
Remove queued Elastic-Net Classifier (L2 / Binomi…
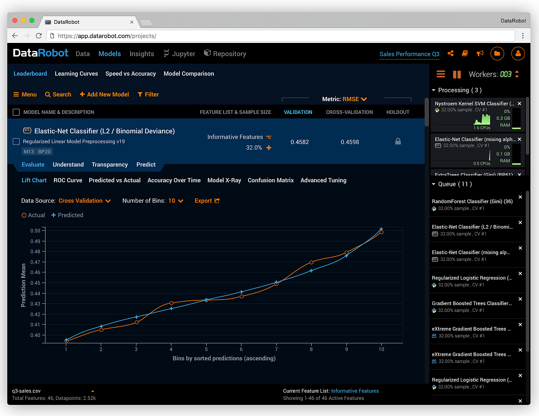pyautogui.click(x=520, y=223)
